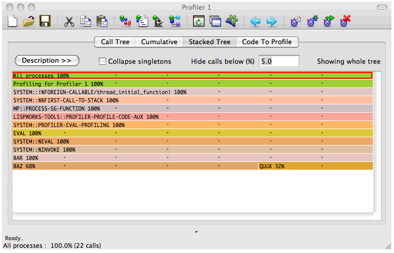
Task: Enable the Collapse singletons checkbox
Action: click(102, 61)
